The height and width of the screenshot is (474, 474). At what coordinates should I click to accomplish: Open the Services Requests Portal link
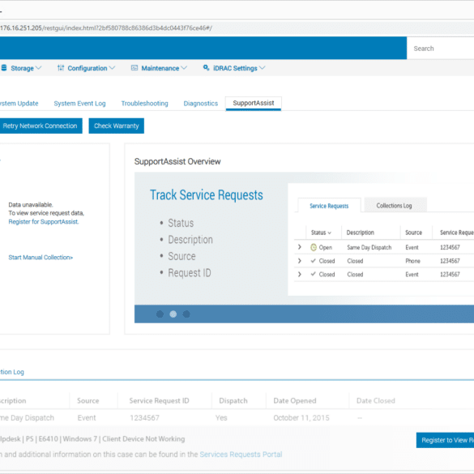(241, 455)
